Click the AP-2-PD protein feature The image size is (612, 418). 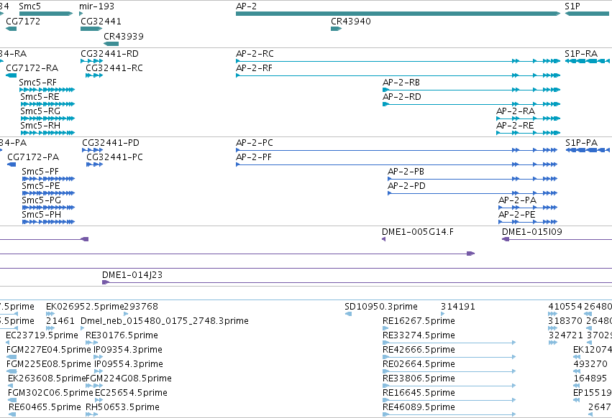click(x=472, y=193)
